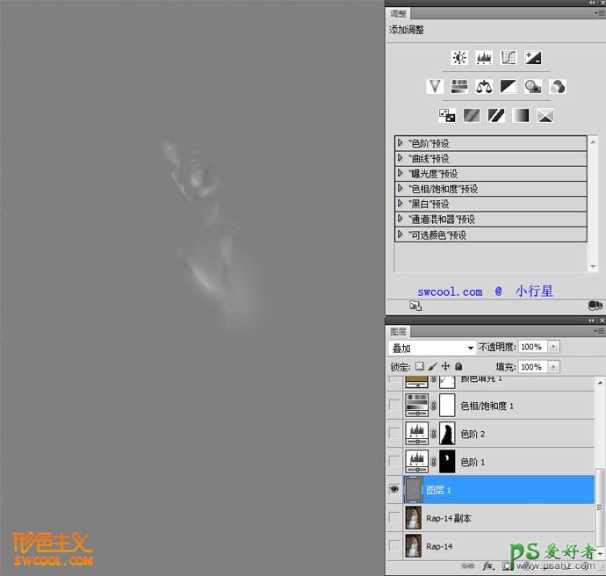The width and height of the screenshot is (606, 576).
Task: Click the Black & White adjustment icon
Action: click(x=509, y=86)
